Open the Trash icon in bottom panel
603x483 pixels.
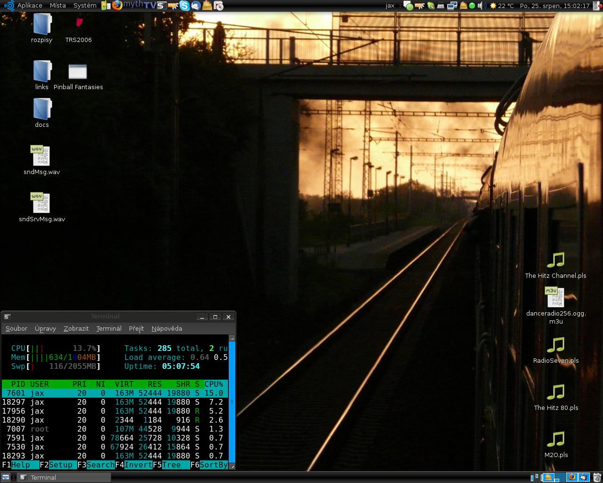coord(597,477)
